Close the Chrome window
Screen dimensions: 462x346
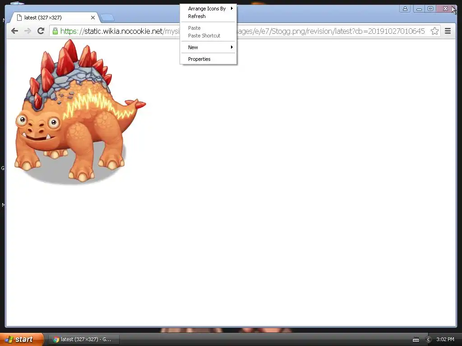coord(445,9)
